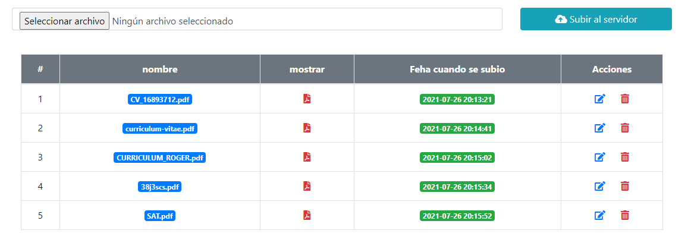This screenshot has height=246, width=688.
Task: Select the CURRICULUM_ROGER.pdf name badge
Action: coord(160,158)
